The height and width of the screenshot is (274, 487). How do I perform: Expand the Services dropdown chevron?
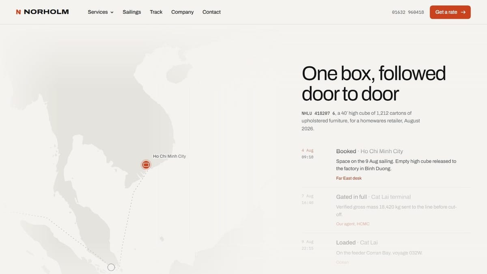click(112, 13)
